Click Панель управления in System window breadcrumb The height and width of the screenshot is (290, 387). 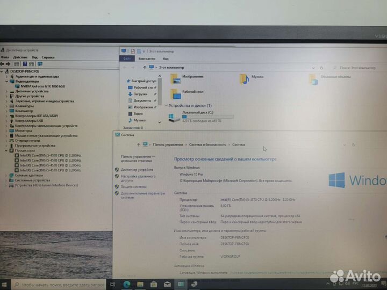coord(168,145)
